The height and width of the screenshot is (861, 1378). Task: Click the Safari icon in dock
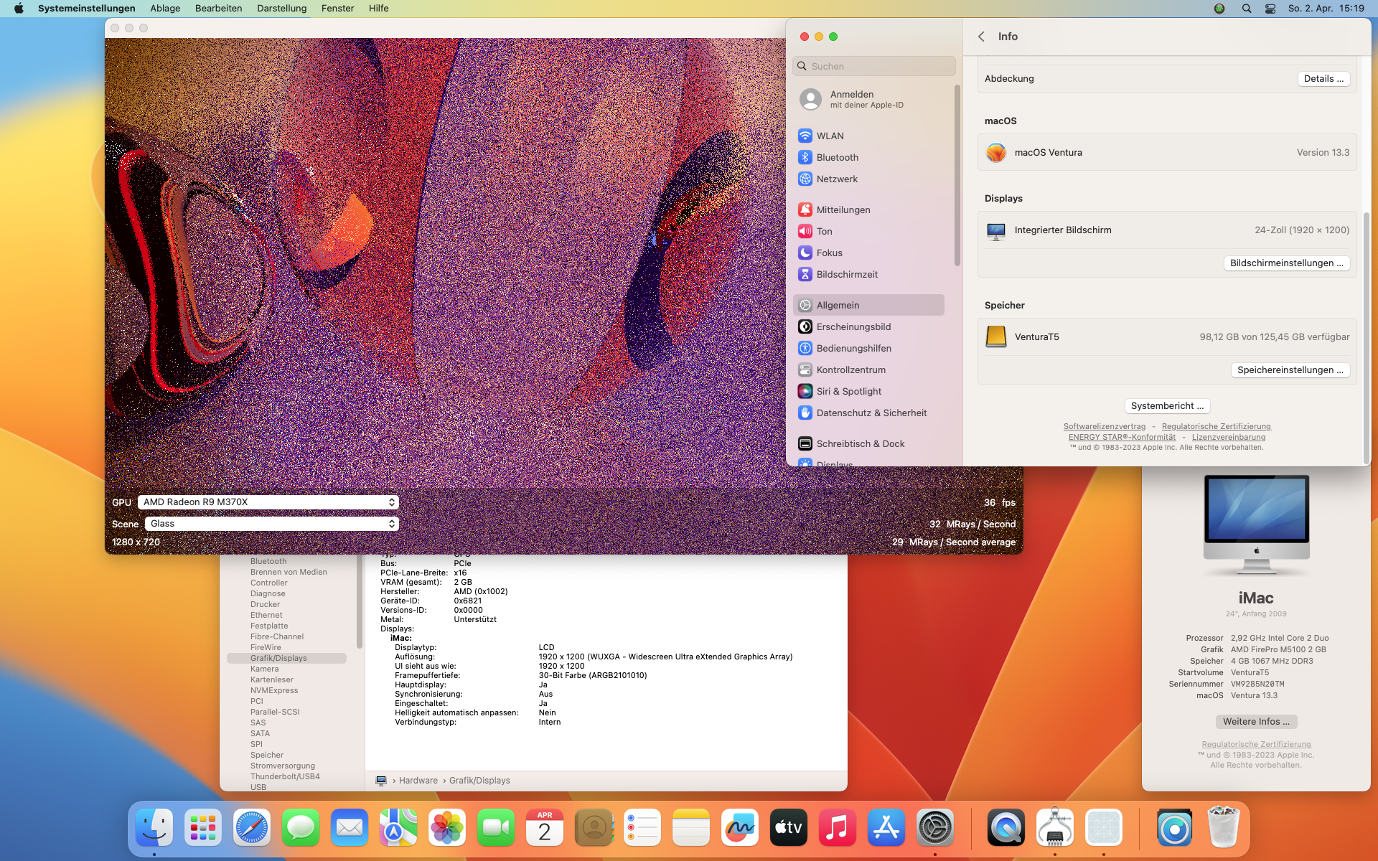click(x=252, y=828)
